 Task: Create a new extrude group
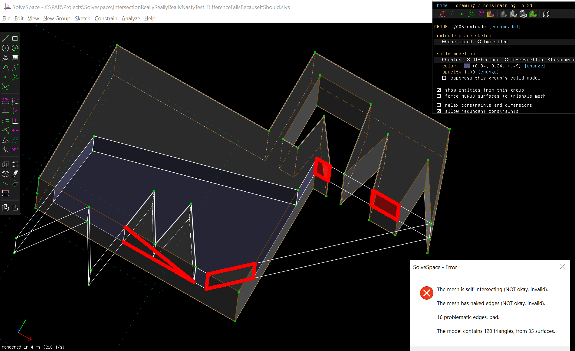[5, 164]
